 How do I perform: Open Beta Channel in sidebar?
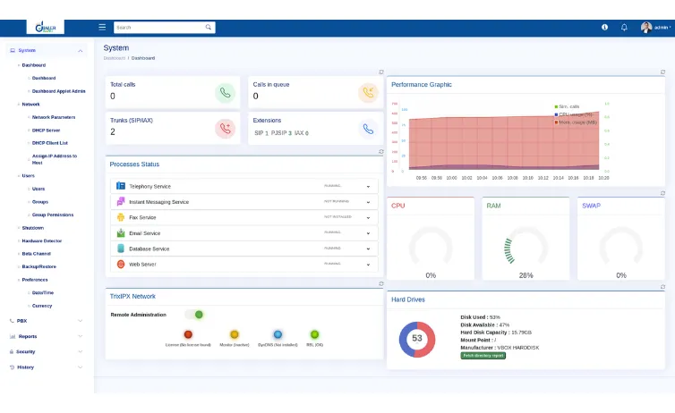coord(36,254)
